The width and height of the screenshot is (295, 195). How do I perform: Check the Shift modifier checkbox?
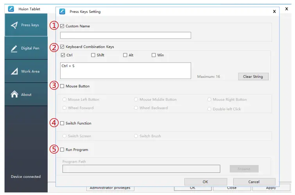coord(93,55)
